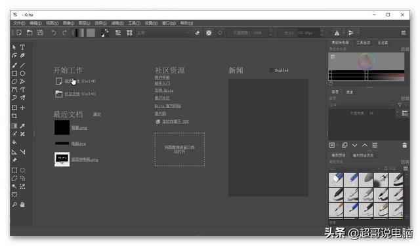
Task: Toggle eraser mode in the top toolbar
Action: pyautogui.click(x=198, y=33)
